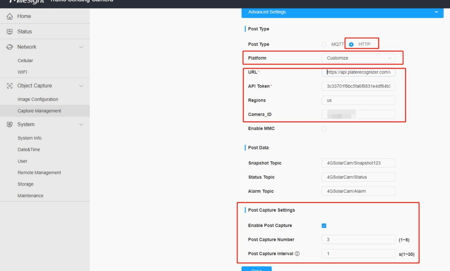
Task: Open the Cellular network page
Action: 25,61
